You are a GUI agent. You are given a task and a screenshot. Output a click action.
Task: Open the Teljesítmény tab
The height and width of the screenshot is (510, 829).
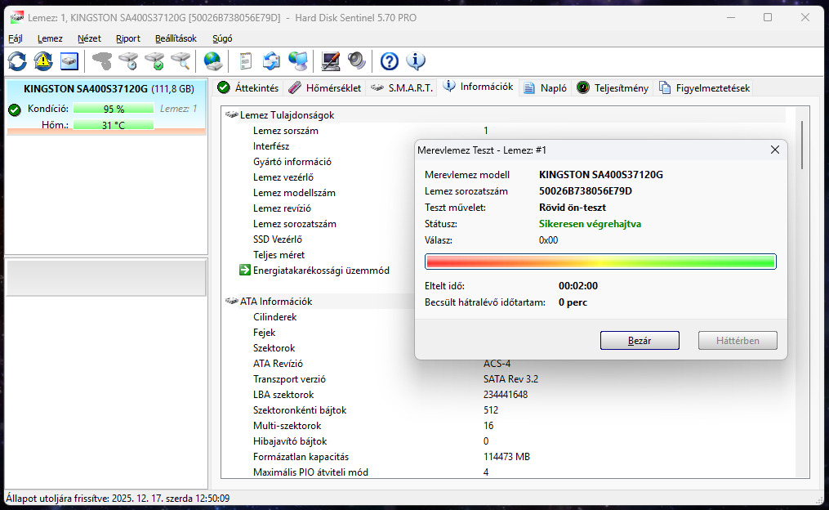pos(613,87)
